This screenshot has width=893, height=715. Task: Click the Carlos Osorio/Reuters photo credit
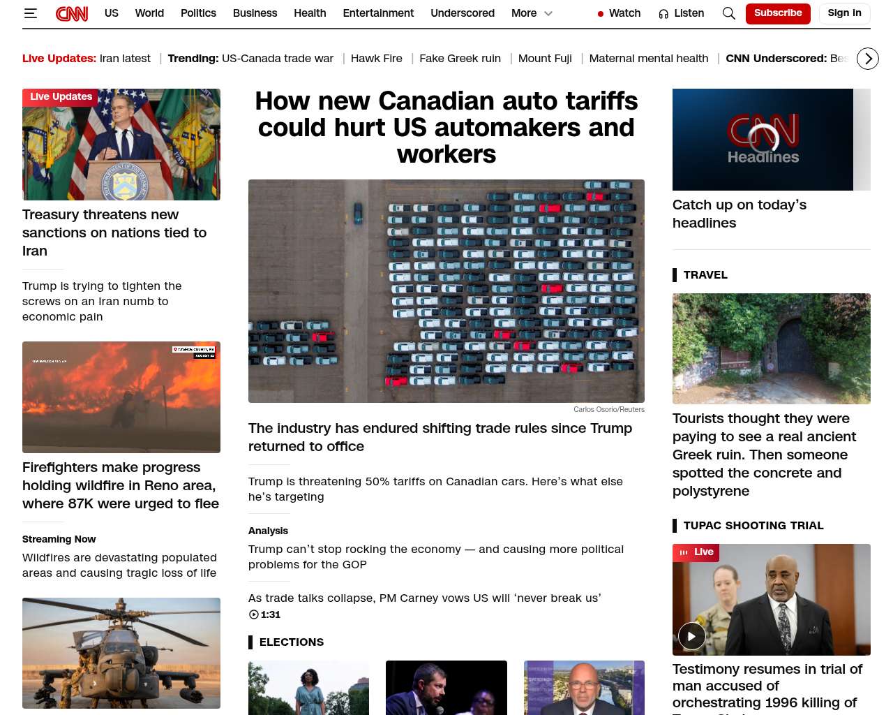[x=609, y=410]
